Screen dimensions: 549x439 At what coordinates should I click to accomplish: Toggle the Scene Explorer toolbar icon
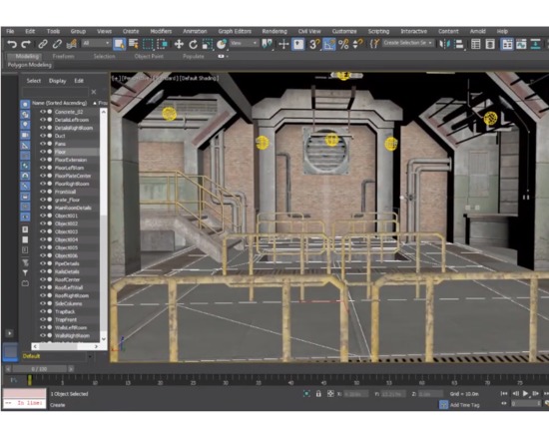click(x=476, y=44)
